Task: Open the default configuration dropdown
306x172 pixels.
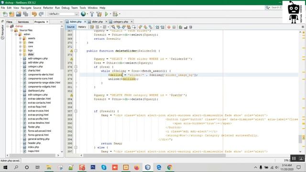Action: coord(63,14)
